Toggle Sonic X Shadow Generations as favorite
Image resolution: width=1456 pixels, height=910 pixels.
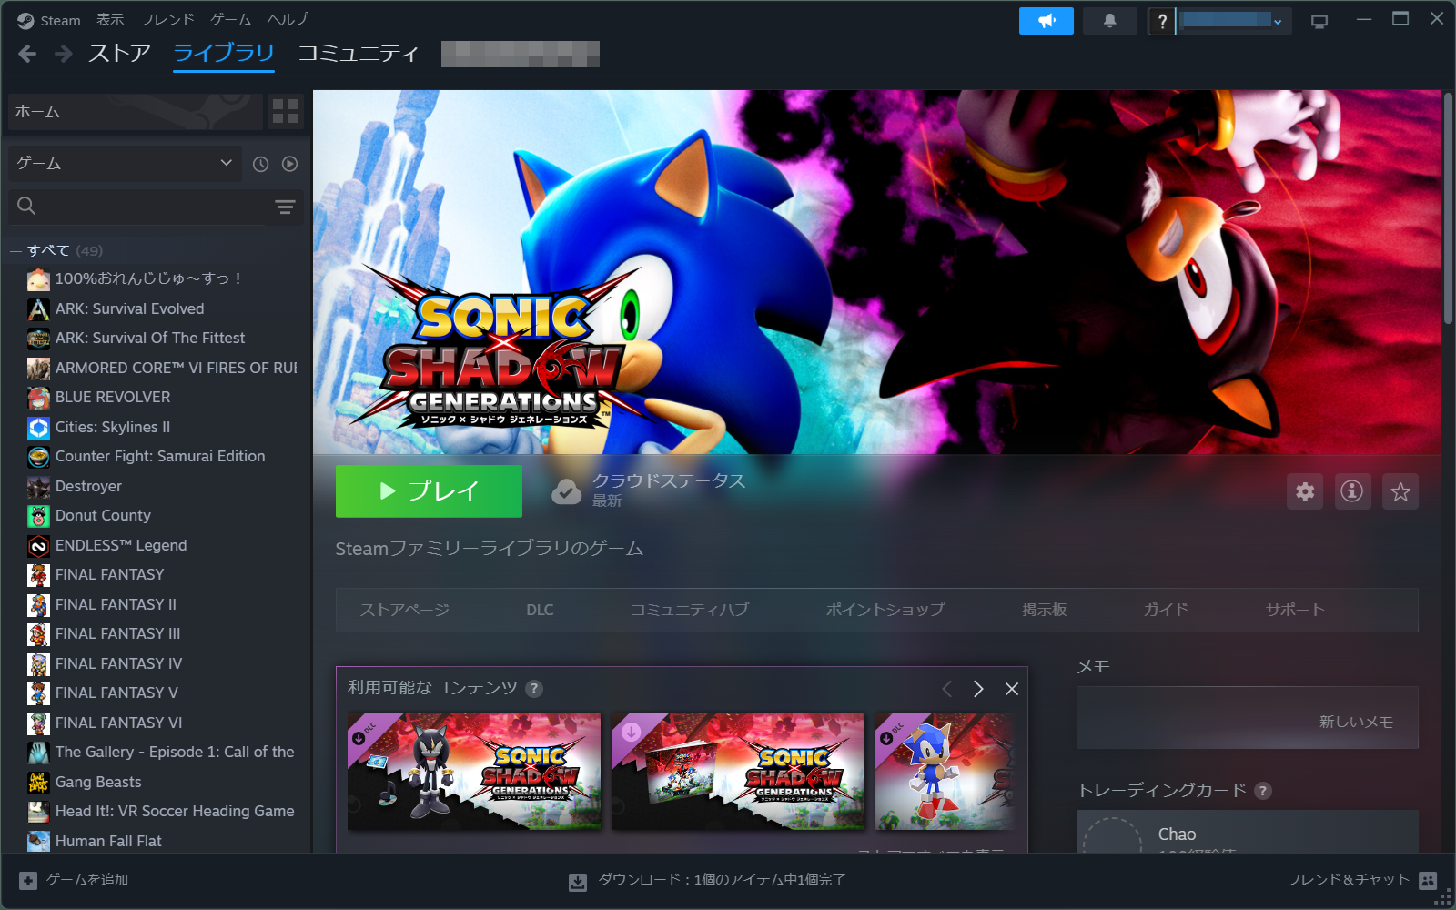click(x=1400, y=491)
